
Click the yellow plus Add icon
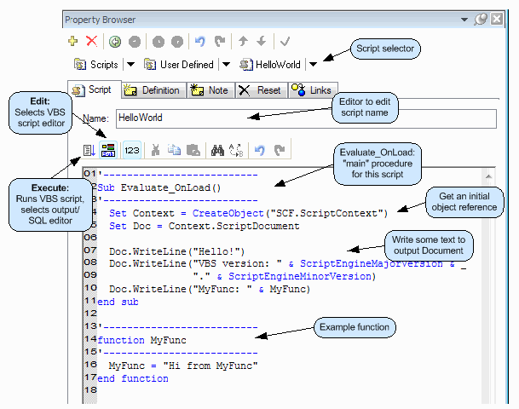point(74,41)
